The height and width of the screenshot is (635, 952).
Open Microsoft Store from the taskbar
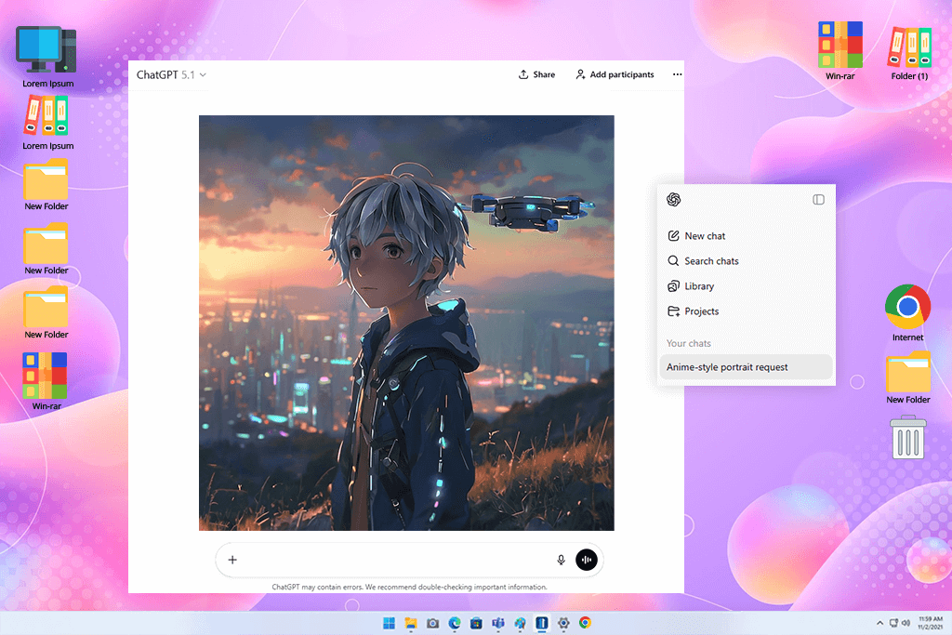(477, 624)
